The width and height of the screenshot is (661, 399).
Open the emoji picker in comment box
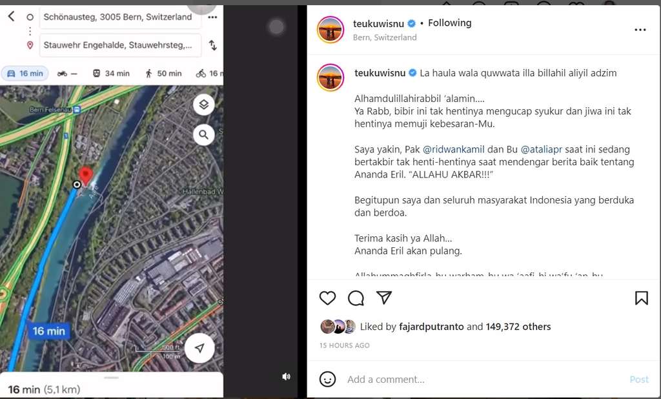coord(327,379)
